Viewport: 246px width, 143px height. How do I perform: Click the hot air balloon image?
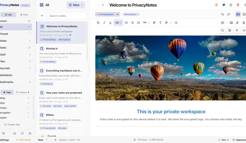coord(170,68)
